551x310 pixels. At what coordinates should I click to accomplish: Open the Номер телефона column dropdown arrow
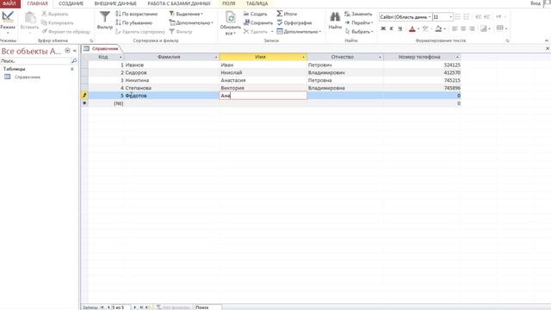pos(457,58)
